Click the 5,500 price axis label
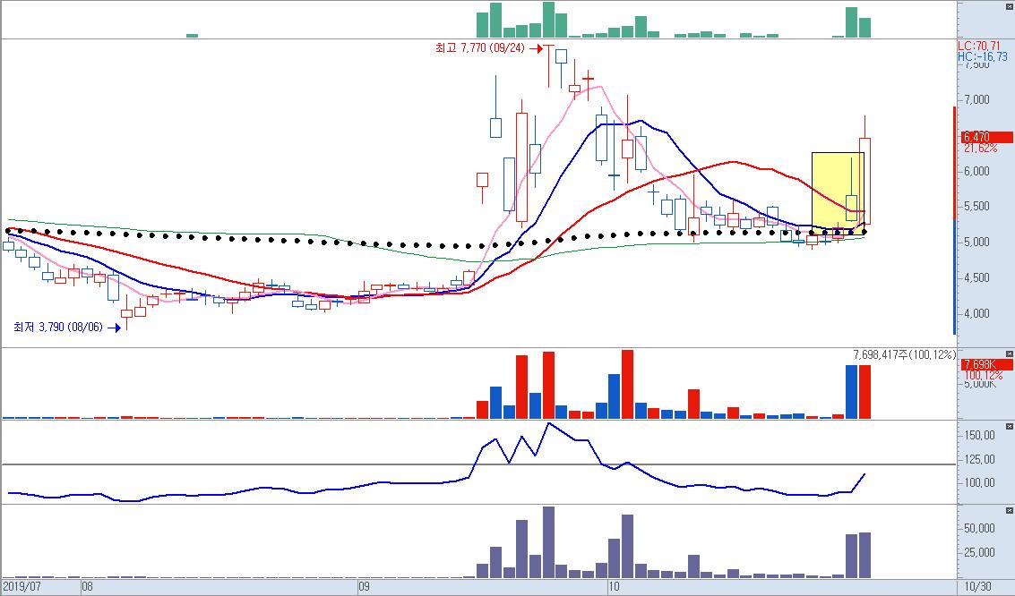This screenshot has width=1015, height=596. pos(976,206)
